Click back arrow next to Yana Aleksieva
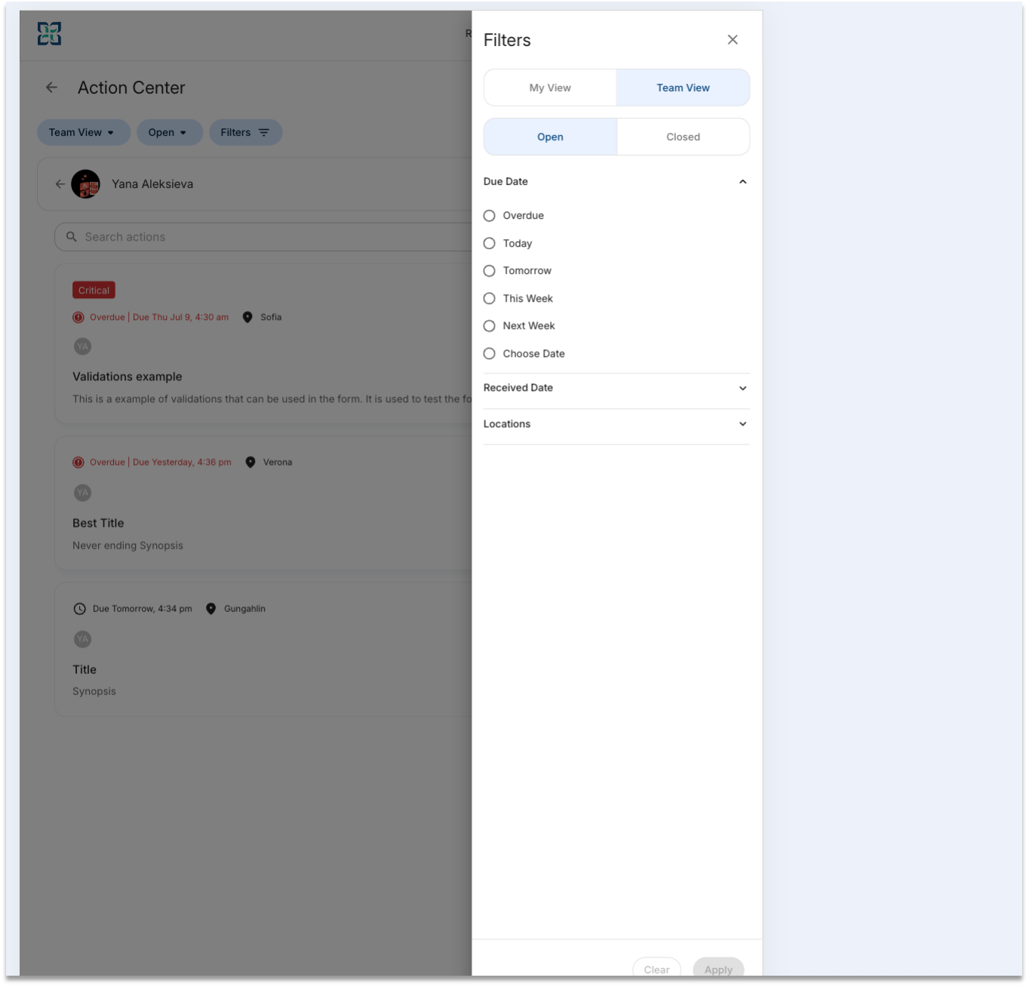1029x987 pixels. (60, 184)
